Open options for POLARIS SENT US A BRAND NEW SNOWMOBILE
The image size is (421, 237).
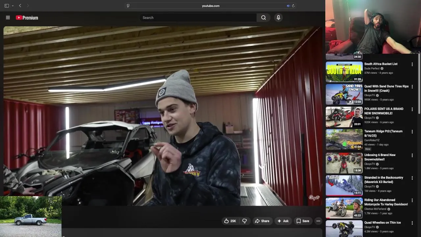pos(412,109)
